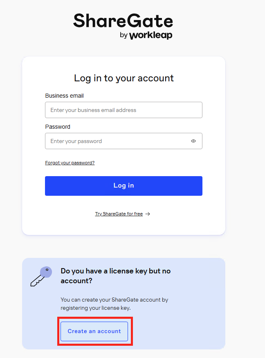Click the ShareGate logo wordmark
265x358 pixels.
[123, 20]
